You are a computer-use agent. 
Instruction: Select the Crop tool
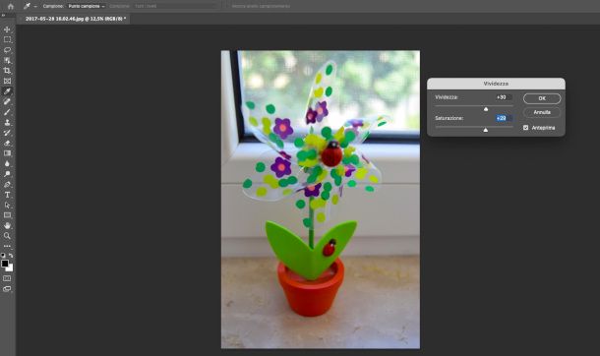7,71
